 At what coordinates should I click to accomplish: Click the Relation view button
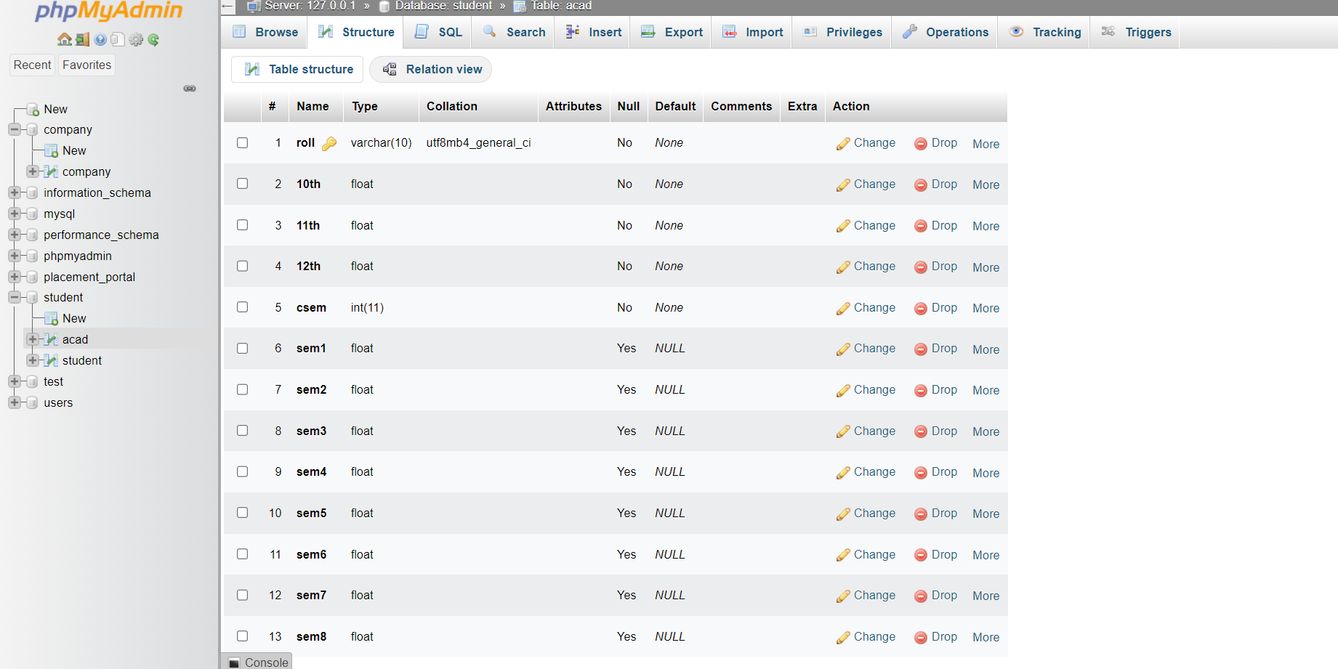pyautogui.click(x=431, y=69)
